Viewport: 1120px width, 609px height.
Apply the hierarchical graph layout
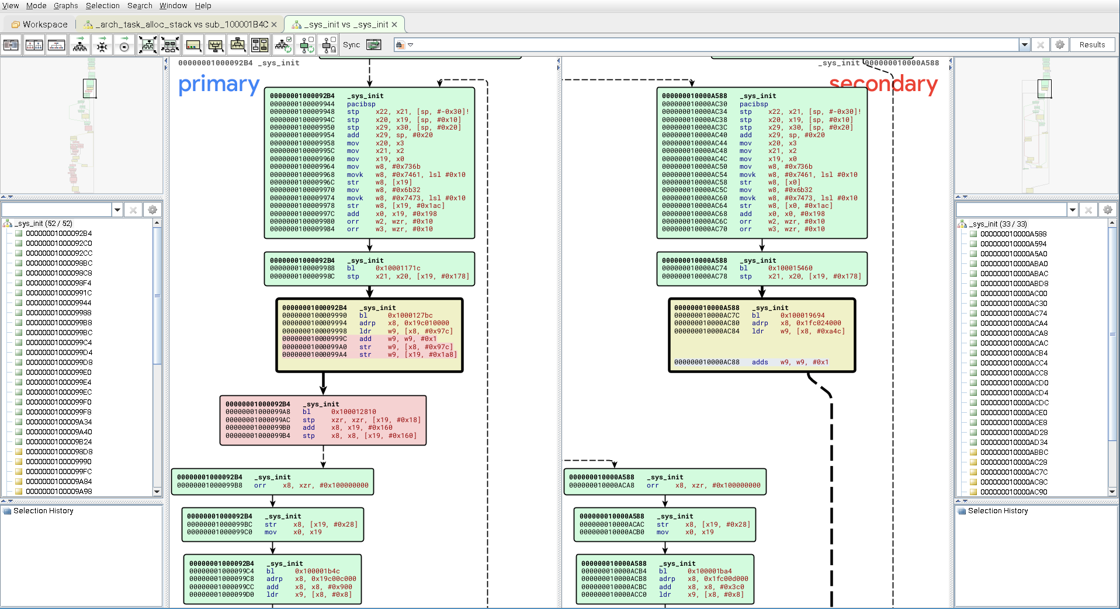pos(79,45)
